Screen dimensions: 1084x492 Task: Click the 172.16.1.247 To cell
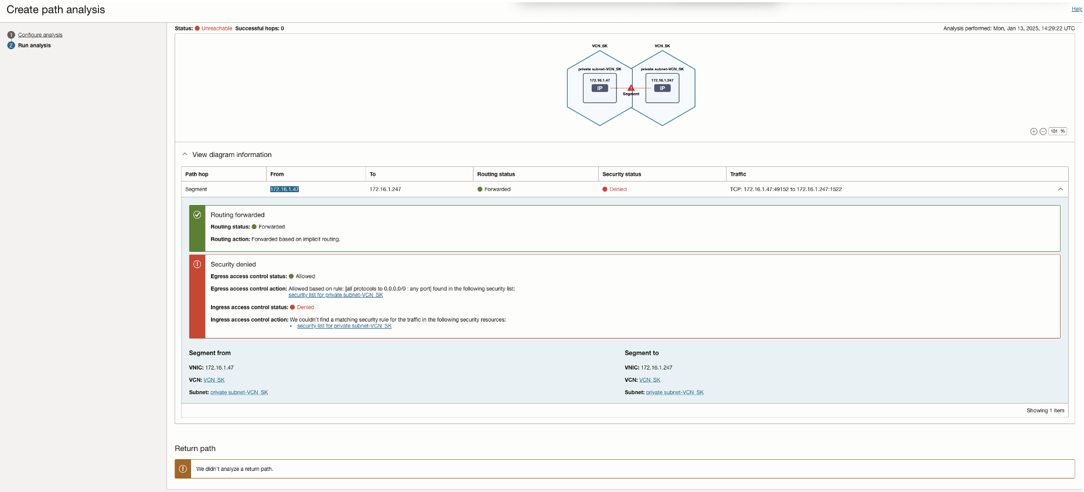pos(386,189)
